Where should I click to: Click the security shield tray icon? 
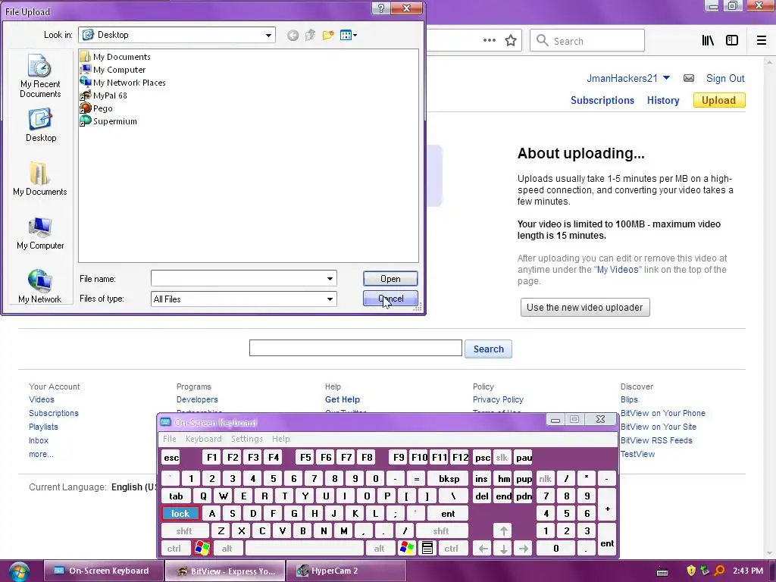click(691, 571)
